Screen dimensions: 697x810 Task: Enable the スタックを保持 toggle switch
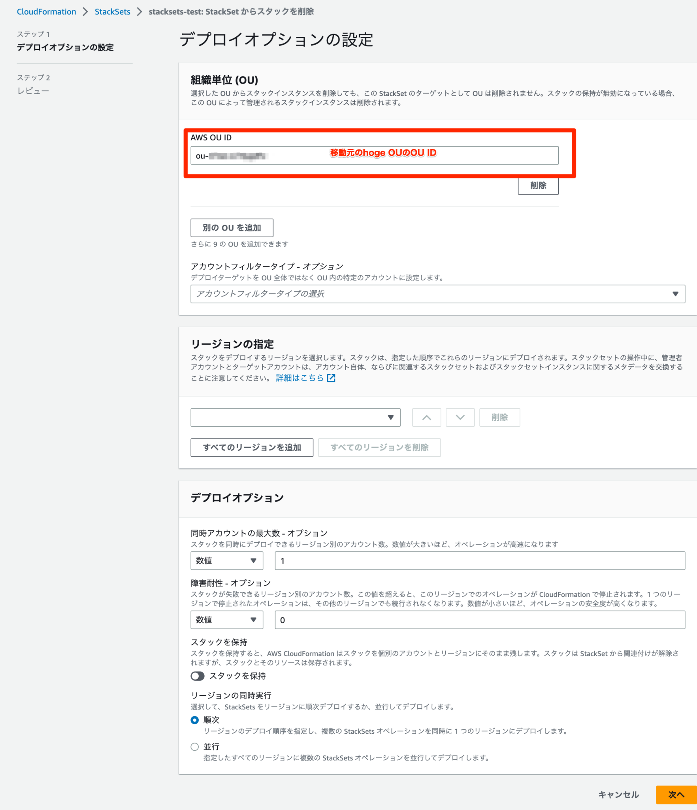(198, 676)
